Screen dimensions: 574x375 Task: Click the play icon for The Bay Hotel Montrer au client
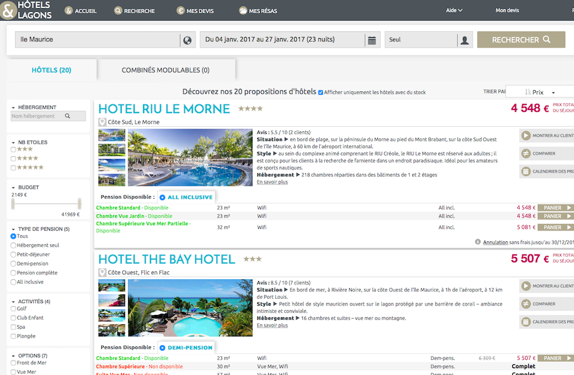click(526, 286)
